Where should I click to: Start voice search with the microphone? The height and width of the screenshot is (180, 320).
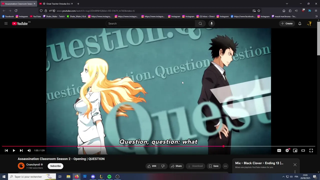tap(211, 23)
